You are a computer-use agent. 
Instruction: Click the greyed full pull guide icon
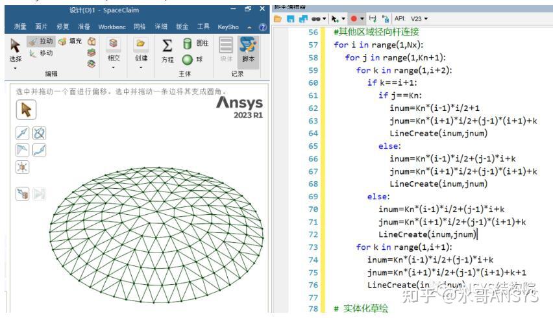(39, 193)
